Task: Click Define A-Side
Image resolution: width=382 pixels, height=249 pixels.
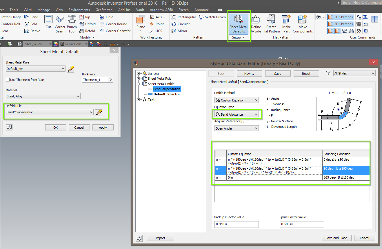Action: click(x=256, y=24)
